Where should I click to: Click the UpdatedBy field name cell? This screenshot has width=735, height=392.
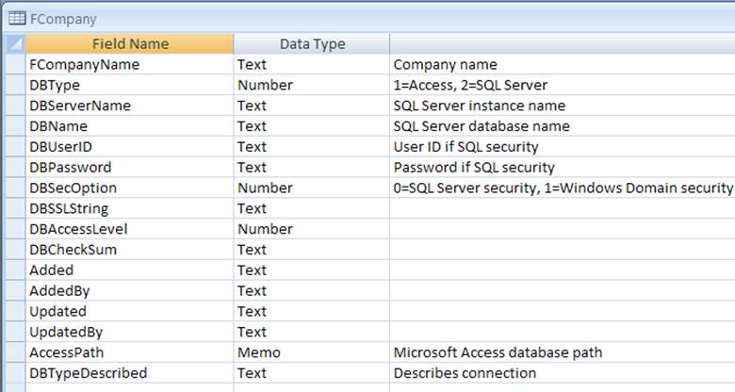pos(130,332)
